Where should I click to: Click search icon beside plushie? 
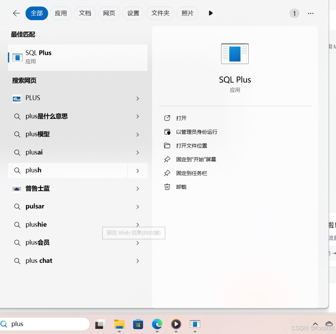pyautogui.click(x=17, y=225)
